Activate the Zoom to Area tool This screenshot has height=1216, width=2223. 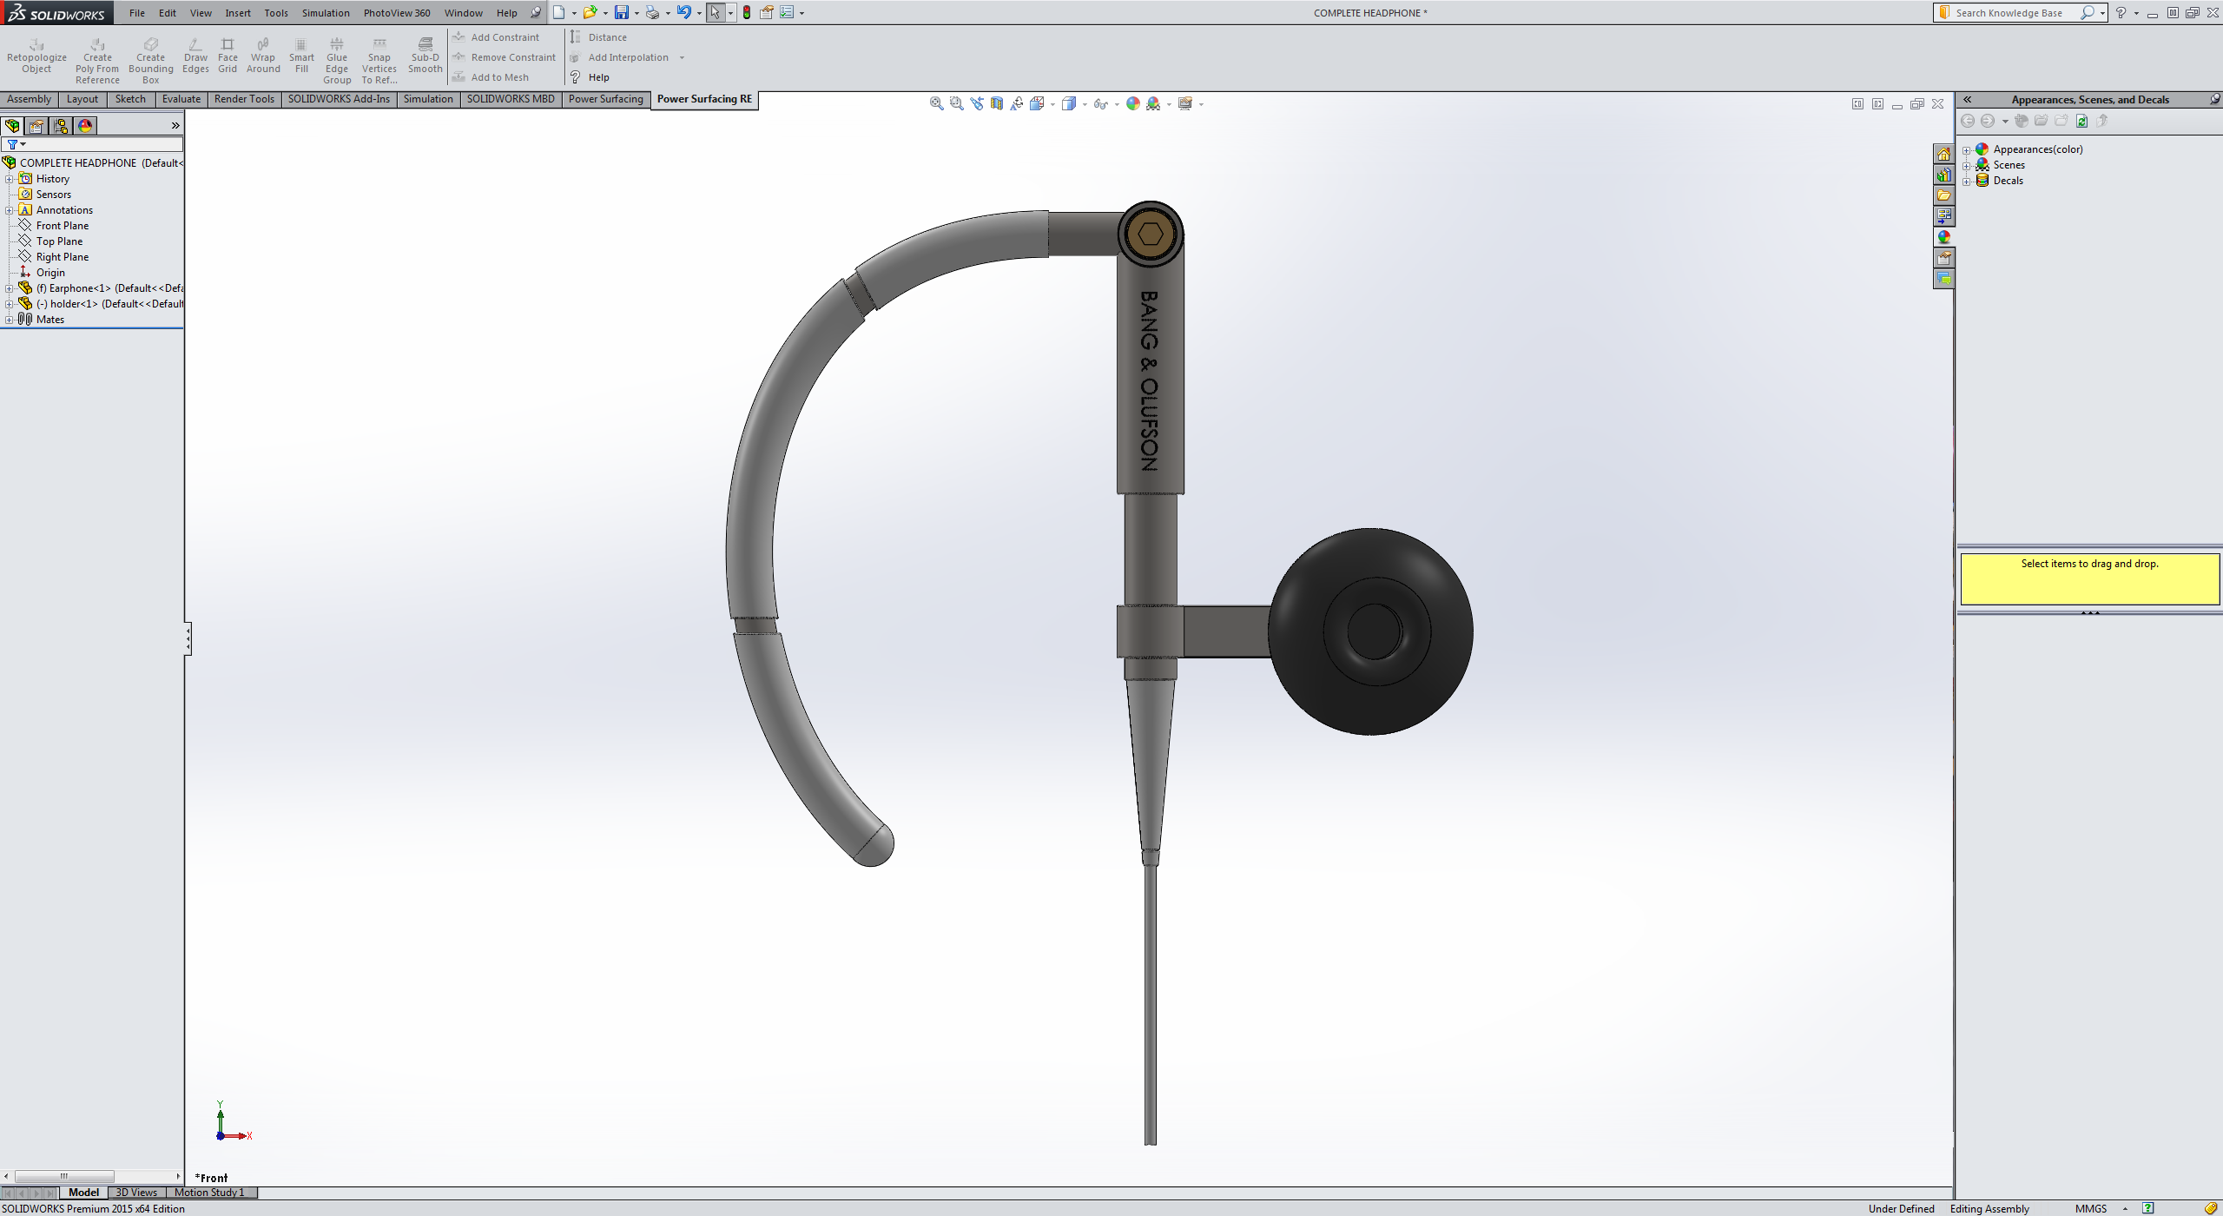coord(956,103)
